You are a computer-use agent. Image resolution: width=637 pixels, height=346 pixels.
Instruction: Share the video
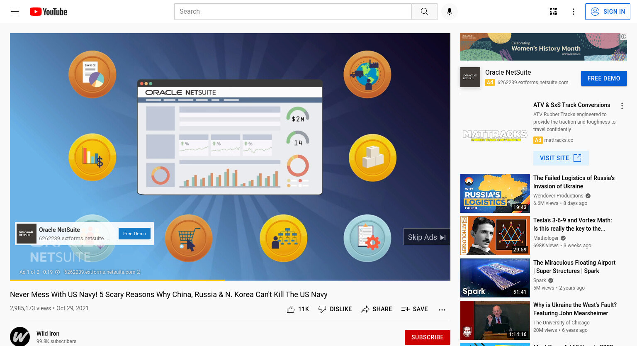377,309
